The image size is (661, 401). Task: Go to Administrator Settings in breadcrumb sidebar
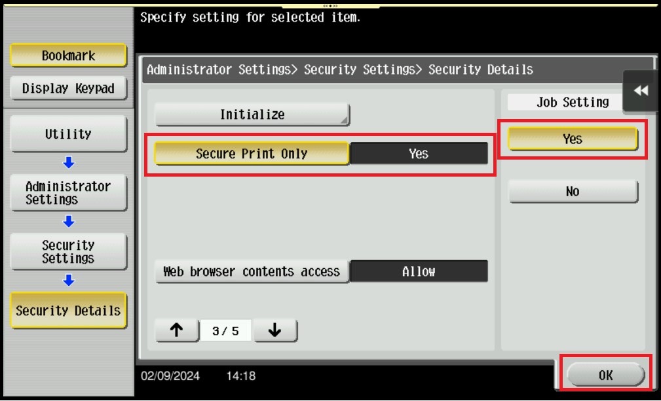(x=68, y=193)
